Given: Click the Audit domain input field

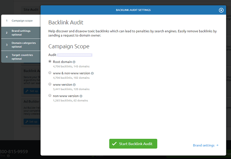Looking at the screenshot, I should click(75, 55).
